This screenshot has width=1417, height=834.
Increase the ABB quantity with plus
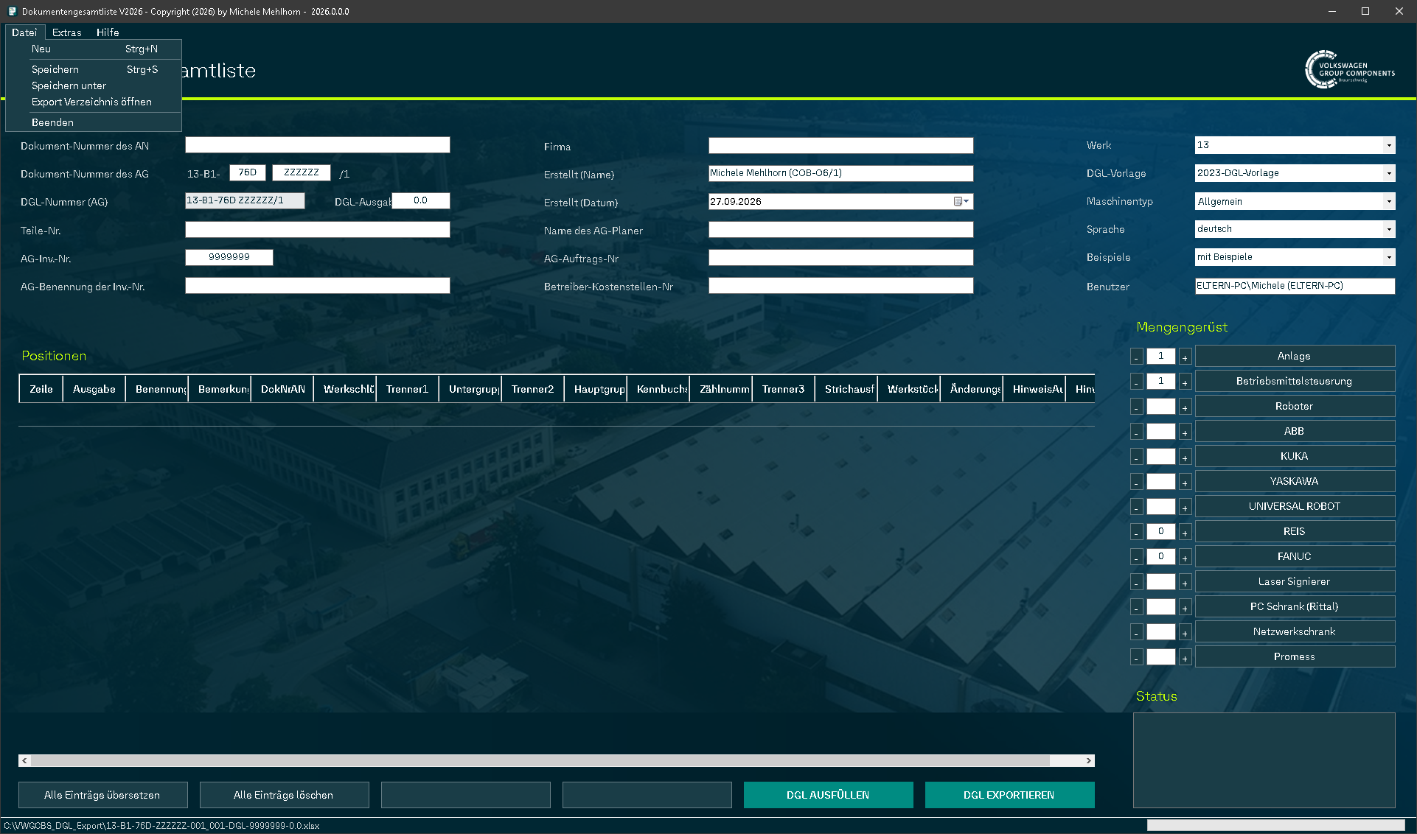click(x=1185, y=432)
